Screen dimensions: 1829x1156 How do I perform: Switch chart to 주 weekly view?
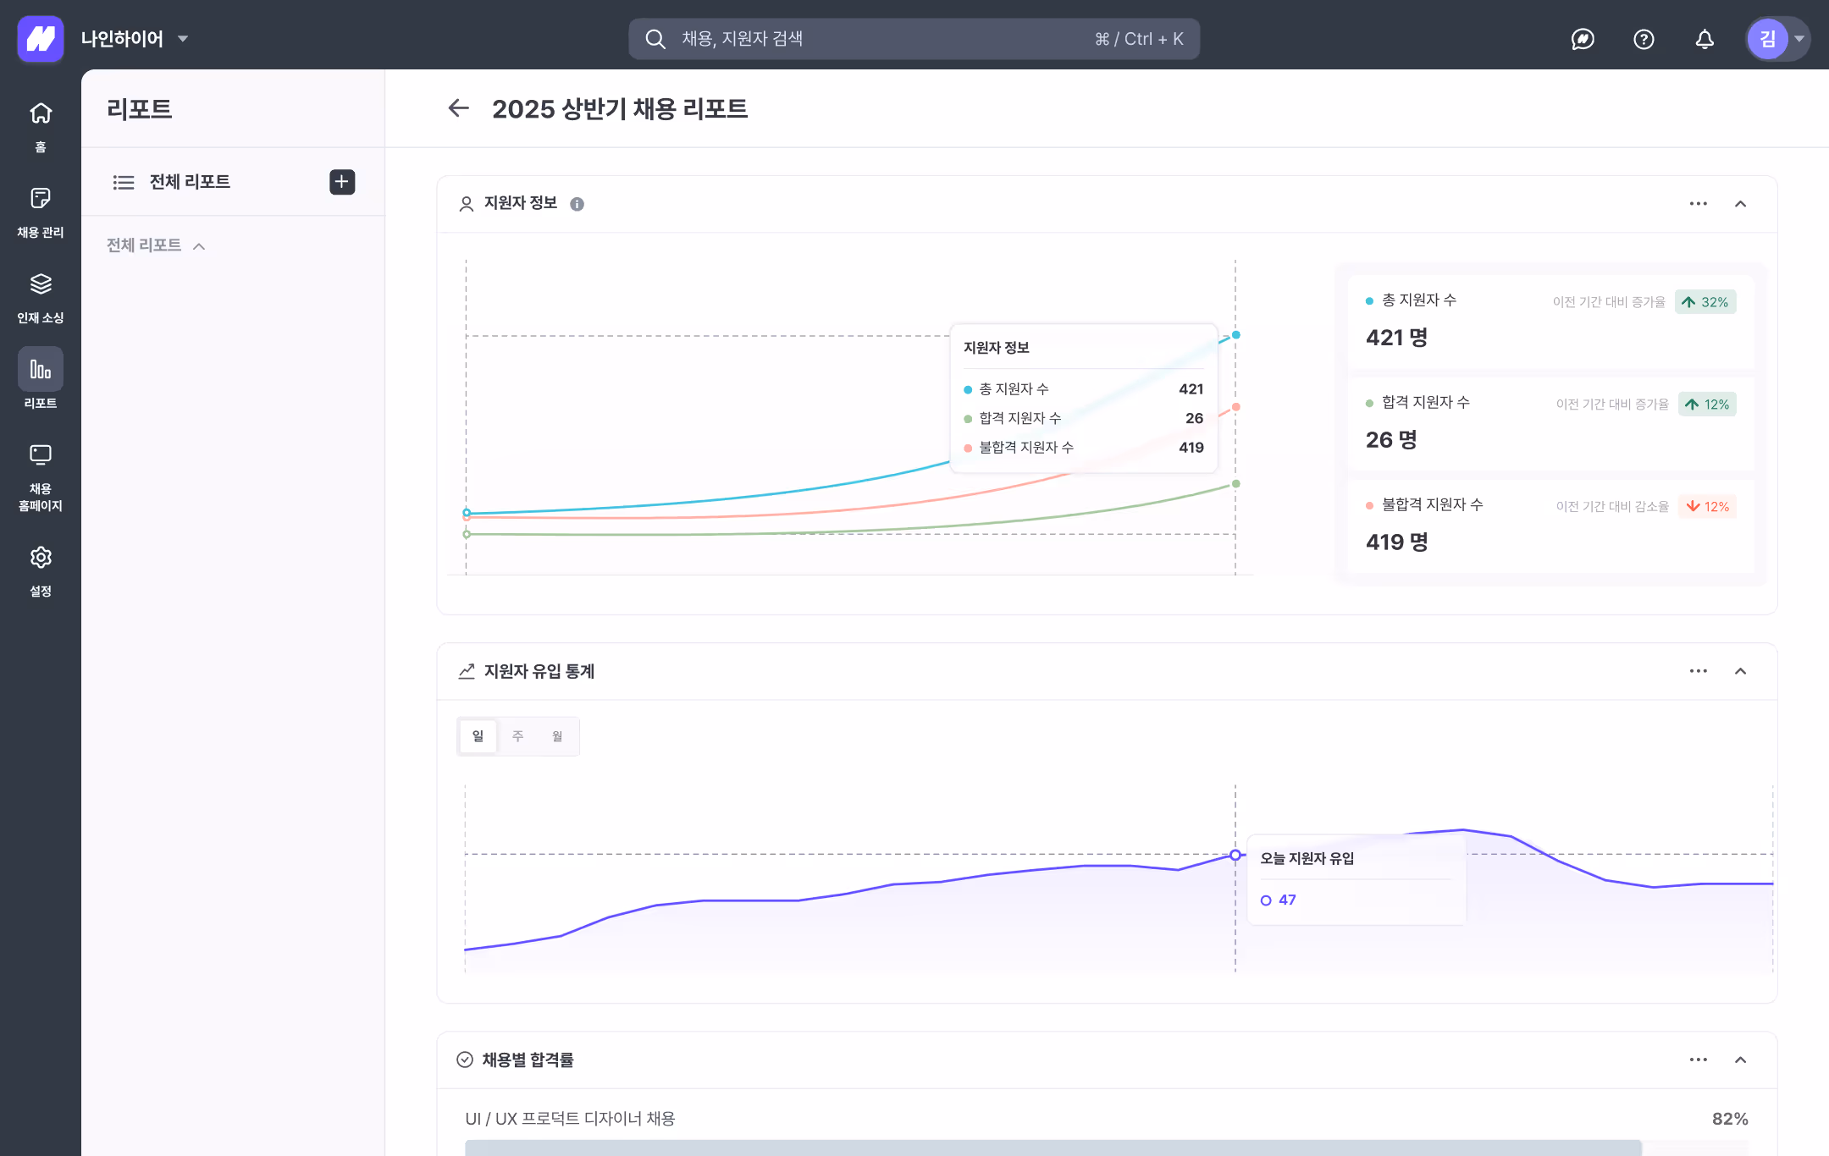coord(517,736)
